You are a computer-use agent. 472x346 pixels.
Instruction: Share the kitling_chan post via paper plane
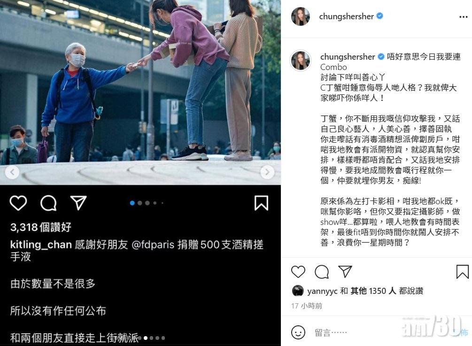point(78,203)
